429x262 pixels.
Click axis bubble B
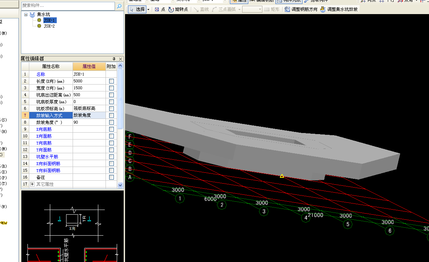[130, 169]
